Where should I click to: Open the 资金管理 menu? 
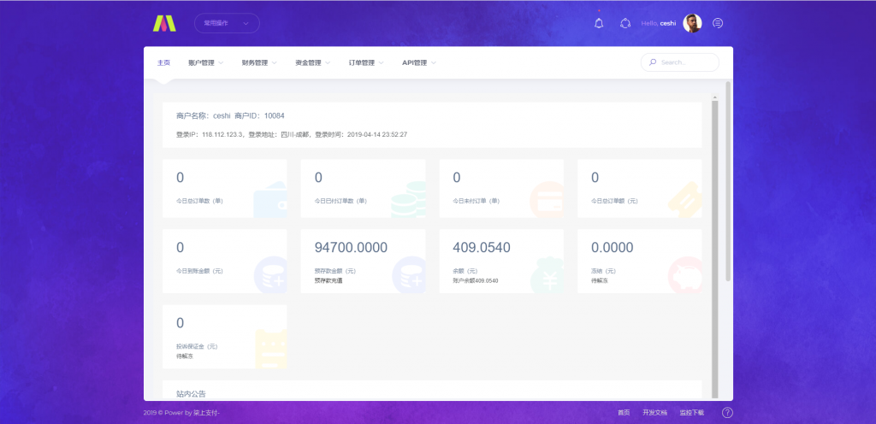(312, 62)
